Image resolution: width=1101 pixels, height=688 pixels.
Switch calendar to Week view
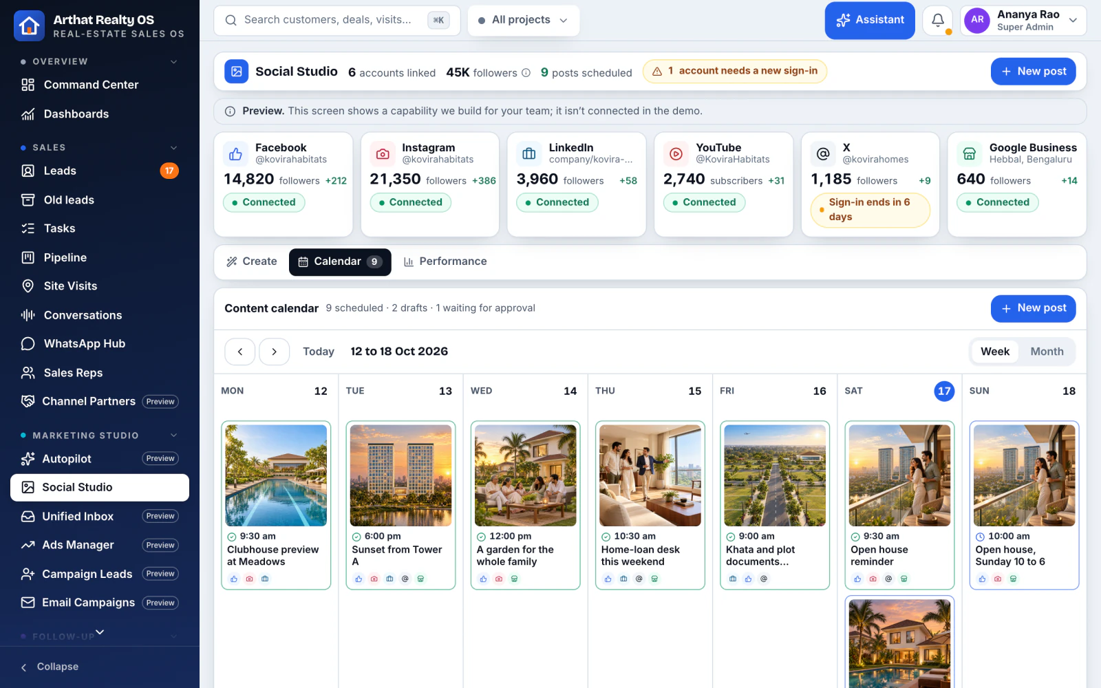tap(995, 352)
